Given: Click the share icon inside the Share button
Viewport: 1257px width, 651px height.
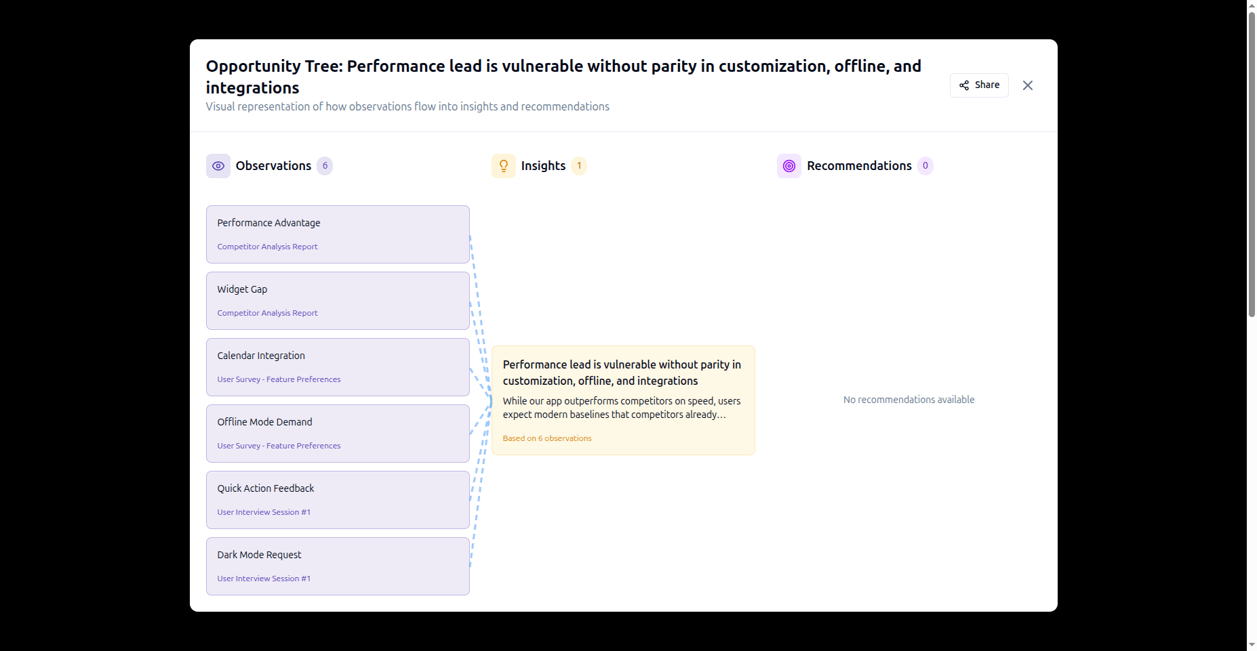Looking at the screenshot, I should (965, 85).
